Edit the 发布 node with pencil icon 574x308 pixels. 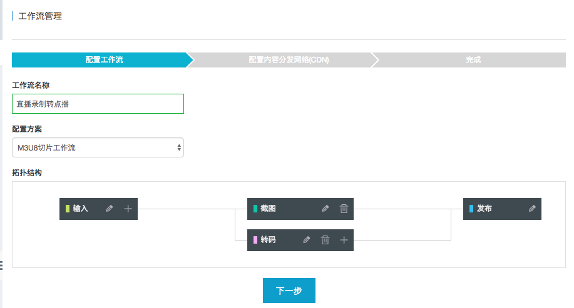coord(532,209)
